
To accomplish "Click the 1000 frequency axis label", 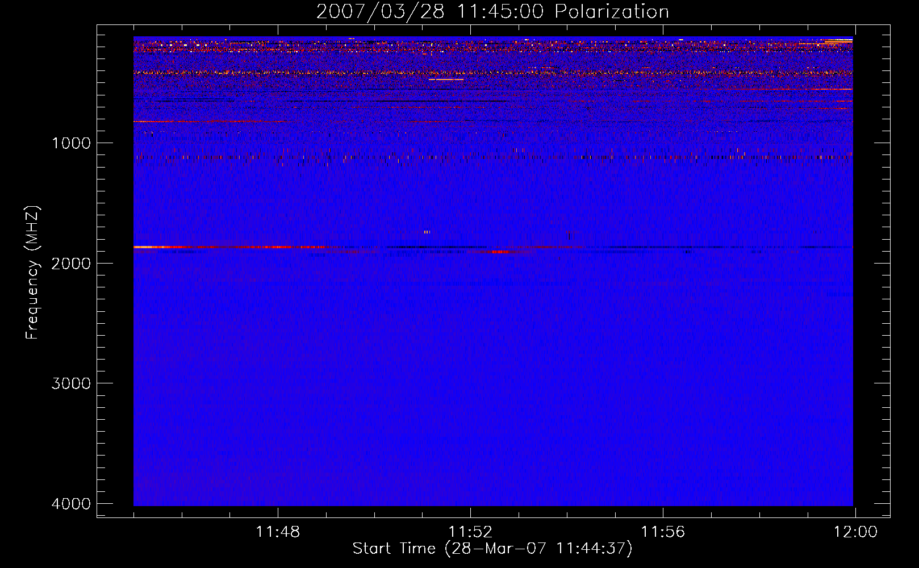I will [71, 143].
